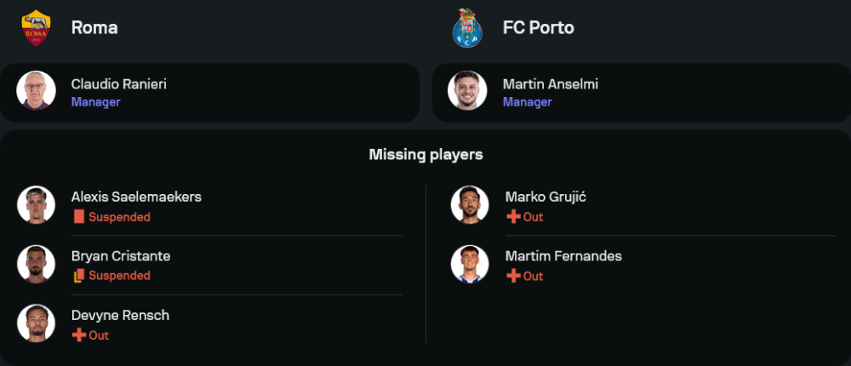
Task: Open Alexis Saelemaekers' player name
Action: [x=136, y=197]
